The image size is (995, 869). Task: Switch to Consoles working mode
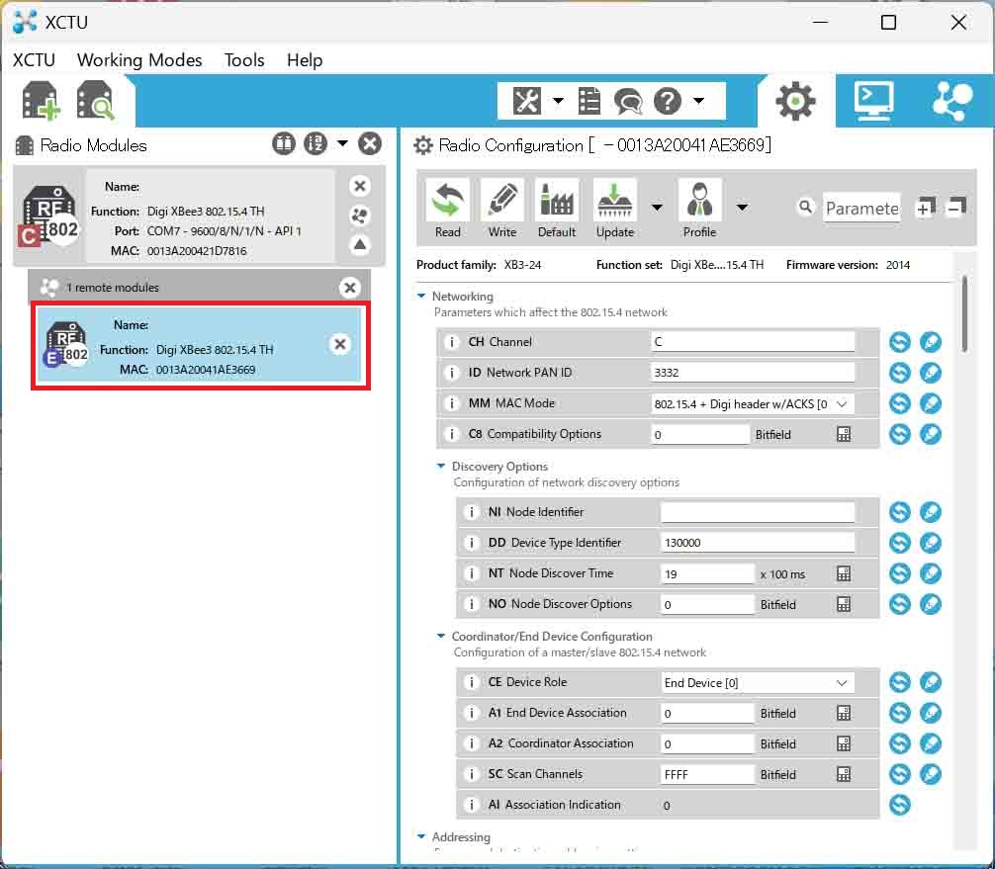[x=873, y=101]
